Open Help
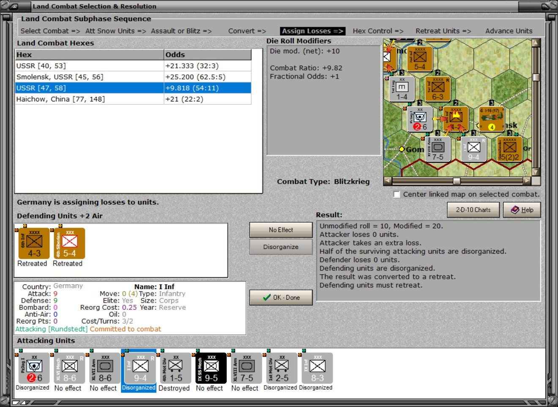Image resolution: width=558 pixels, height=407 pixels. click(x=522, y=210)
